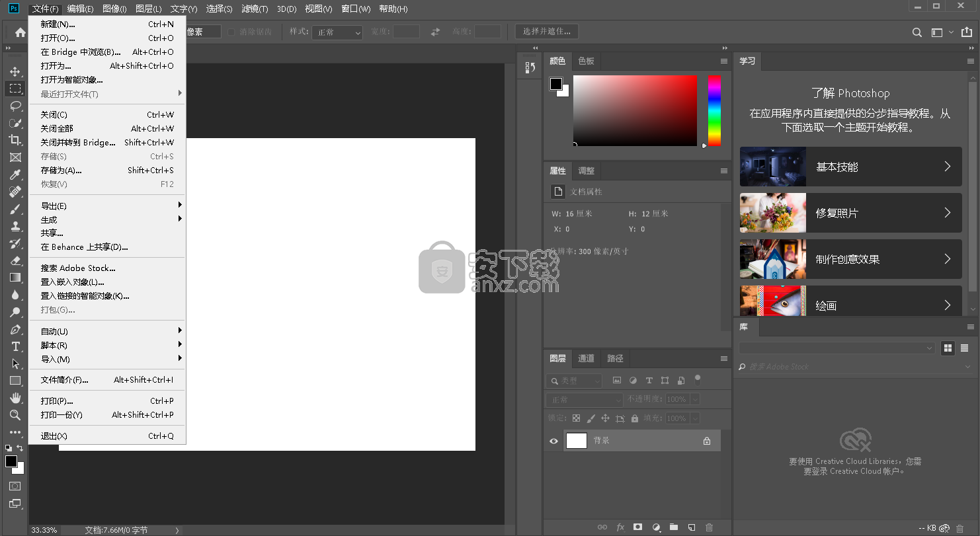Viewport: 980px width, 536px height.
Task: Expand the 导出 submenu
Action: (x=107, y=206)
